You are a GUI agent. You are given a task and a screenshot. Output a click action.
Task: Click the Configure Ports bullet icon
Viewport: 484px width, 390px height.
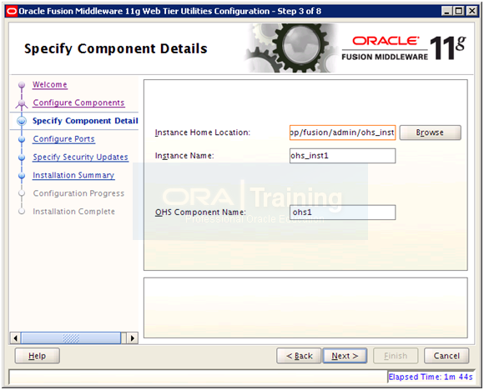click(x=22, y=139)
